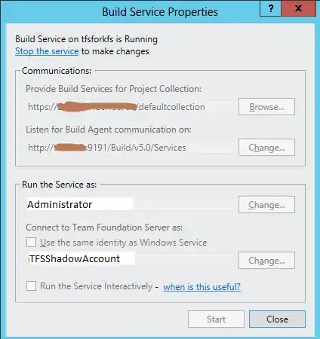Select the defaultcollection URL field
Viewport: 320px width, 339px height.
click(x=130, y=107)
